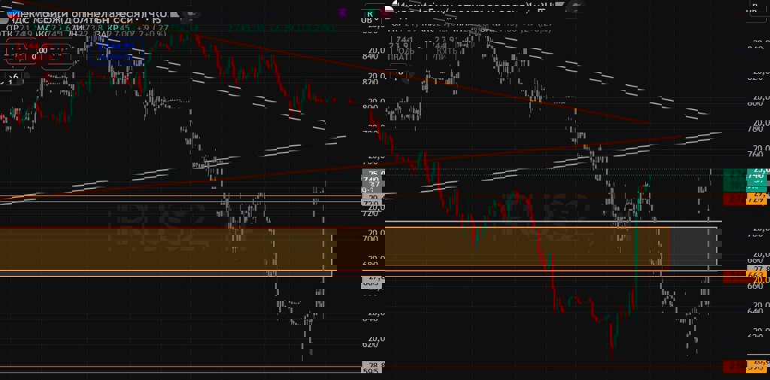The height and width of the screenshot is (380, 770).
Task: Click the flag logo in right chart header
Action: tap(388, 9)
